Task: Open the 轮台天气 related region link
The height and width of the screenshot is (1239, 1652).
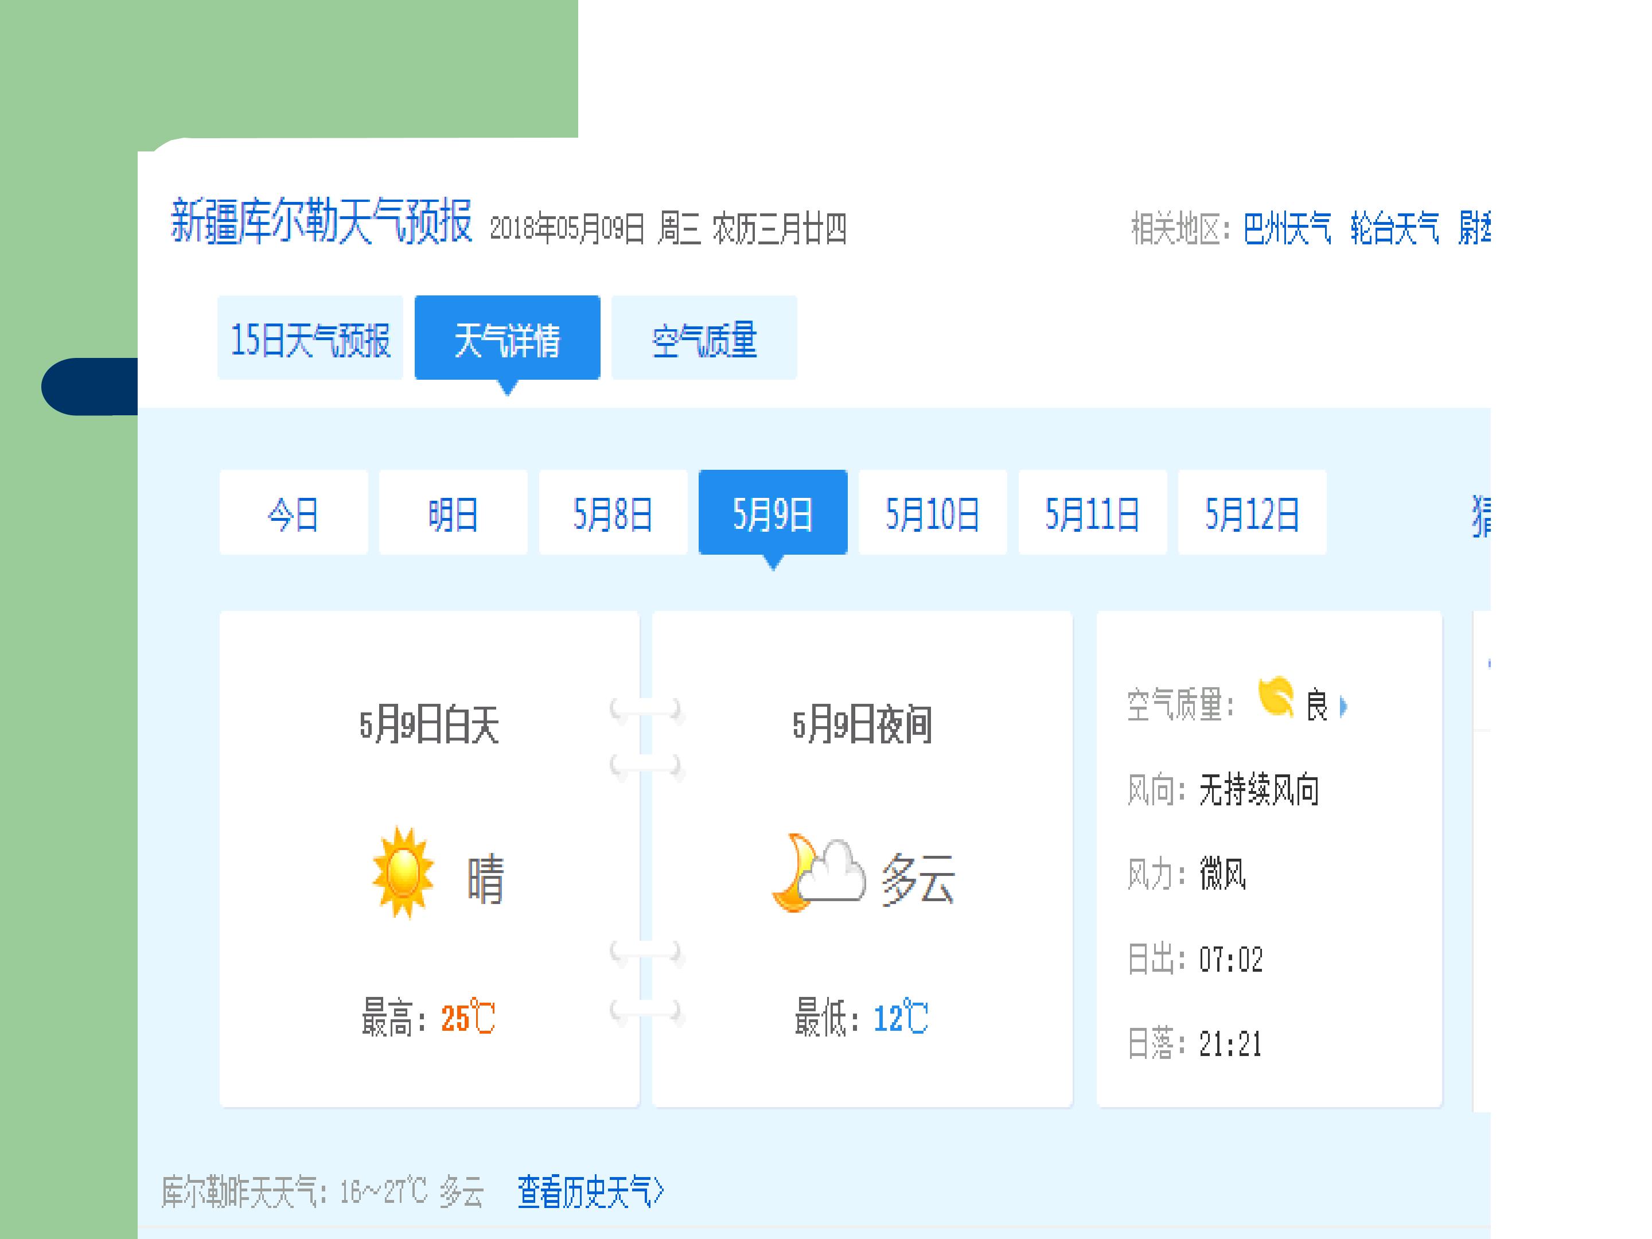Action: [x=1394, y=228]
